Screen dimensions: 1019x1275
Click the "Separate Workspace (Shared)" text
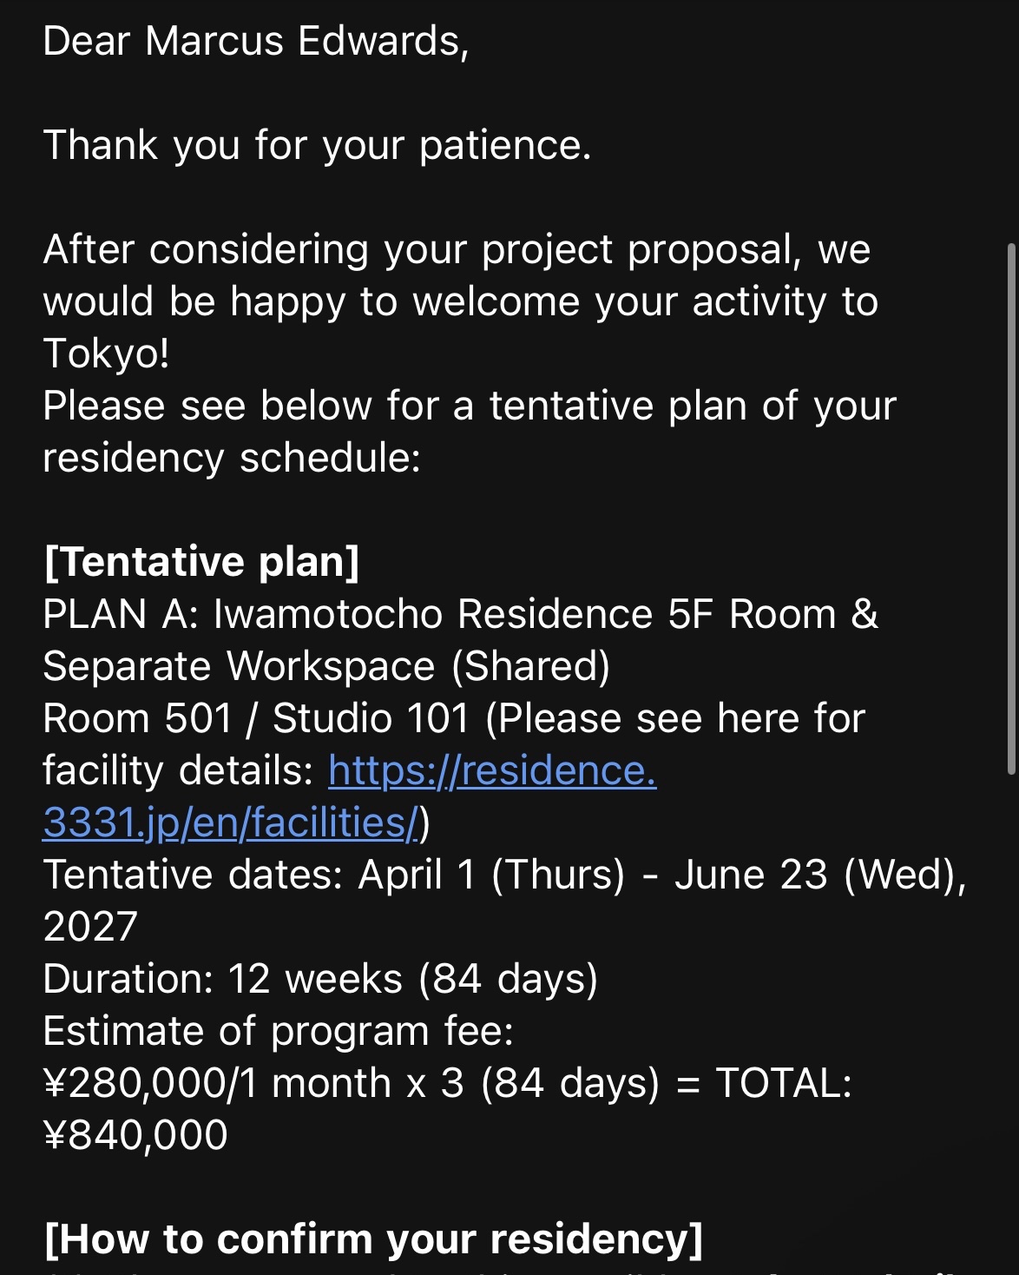click(326, 666)
